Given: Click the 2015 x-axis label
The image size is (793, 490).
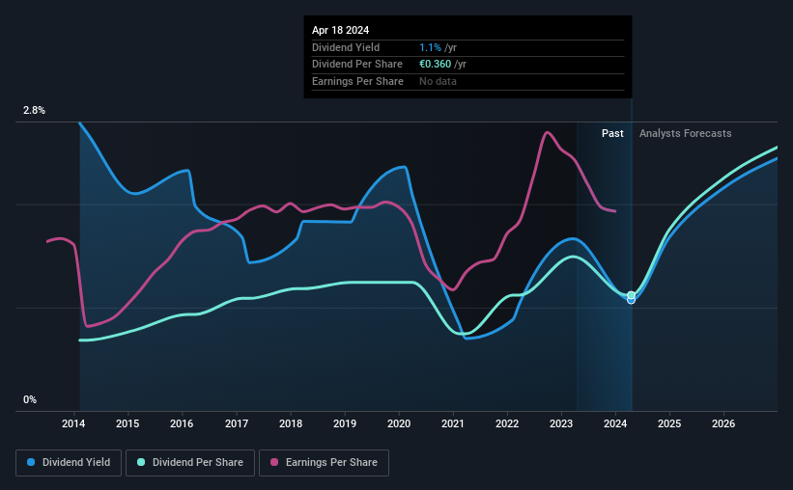Looking at the screenshot, I should pyautogui.click(x=127, y=423).
